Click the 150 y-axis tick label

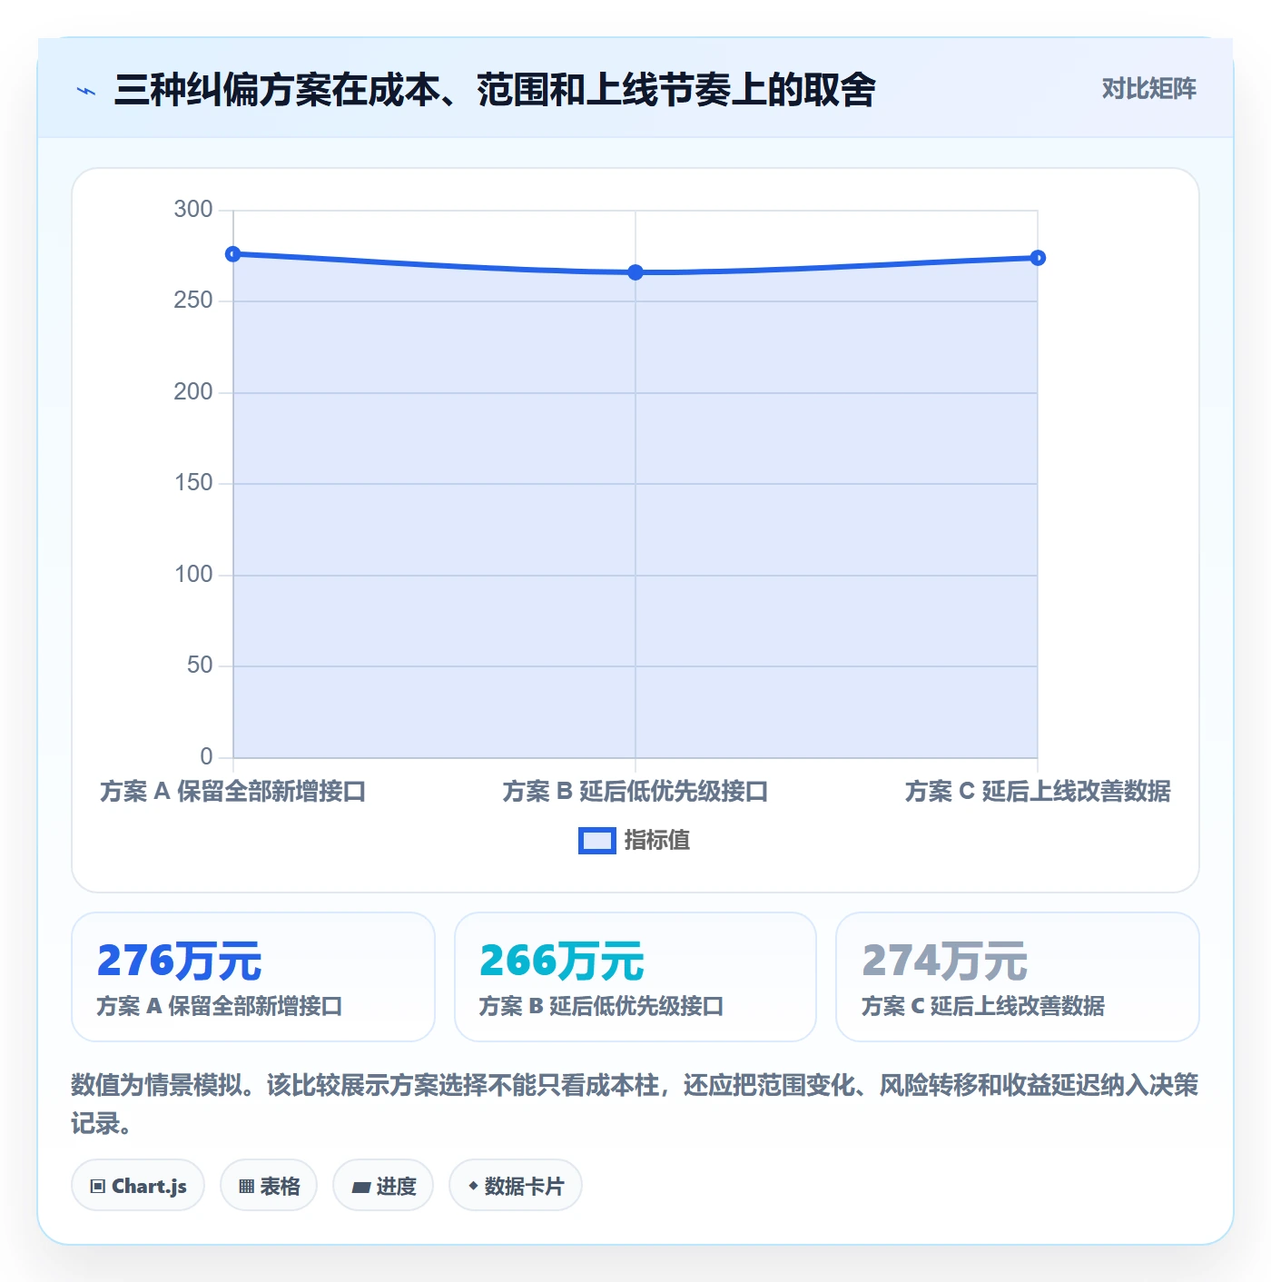[x=193, y=483]
